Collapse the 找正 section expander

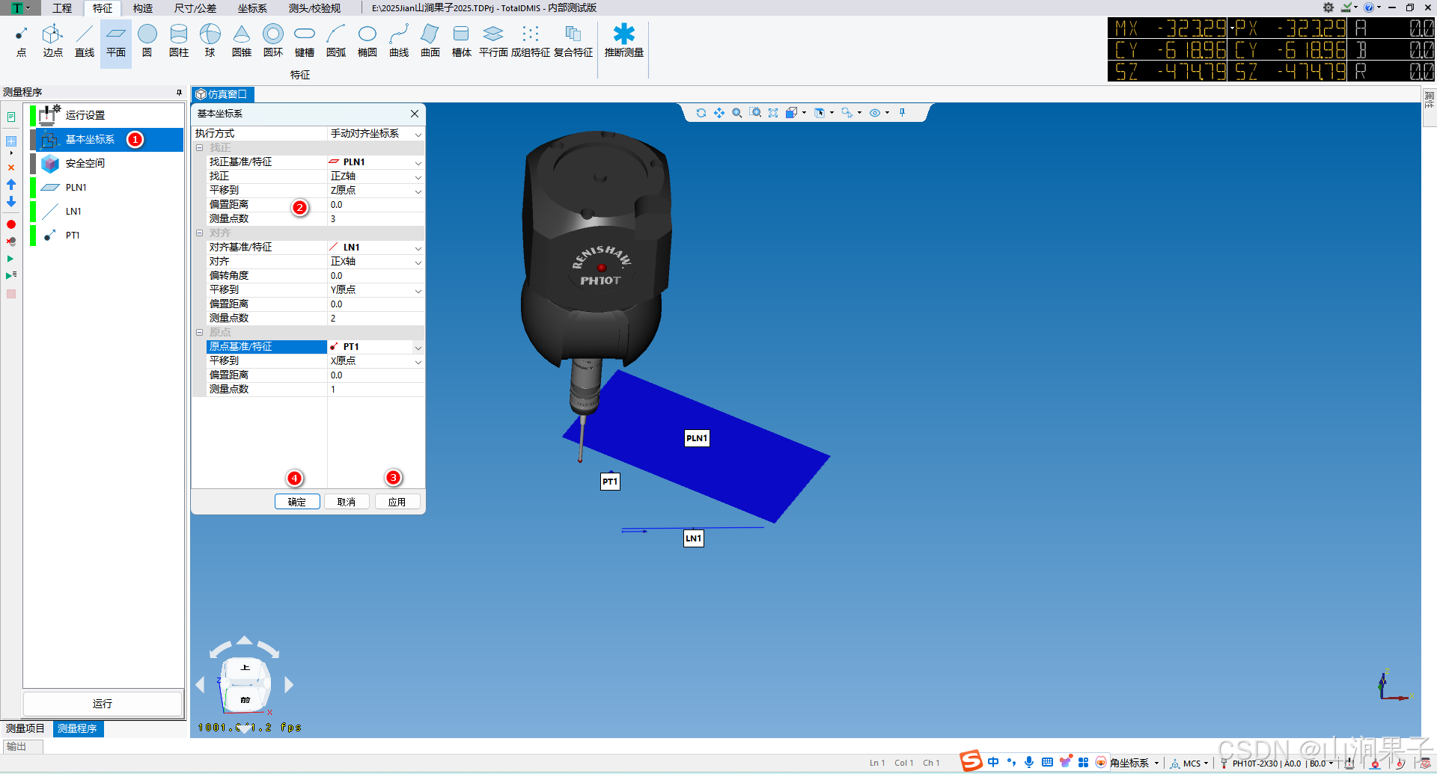tap(200, 148)
